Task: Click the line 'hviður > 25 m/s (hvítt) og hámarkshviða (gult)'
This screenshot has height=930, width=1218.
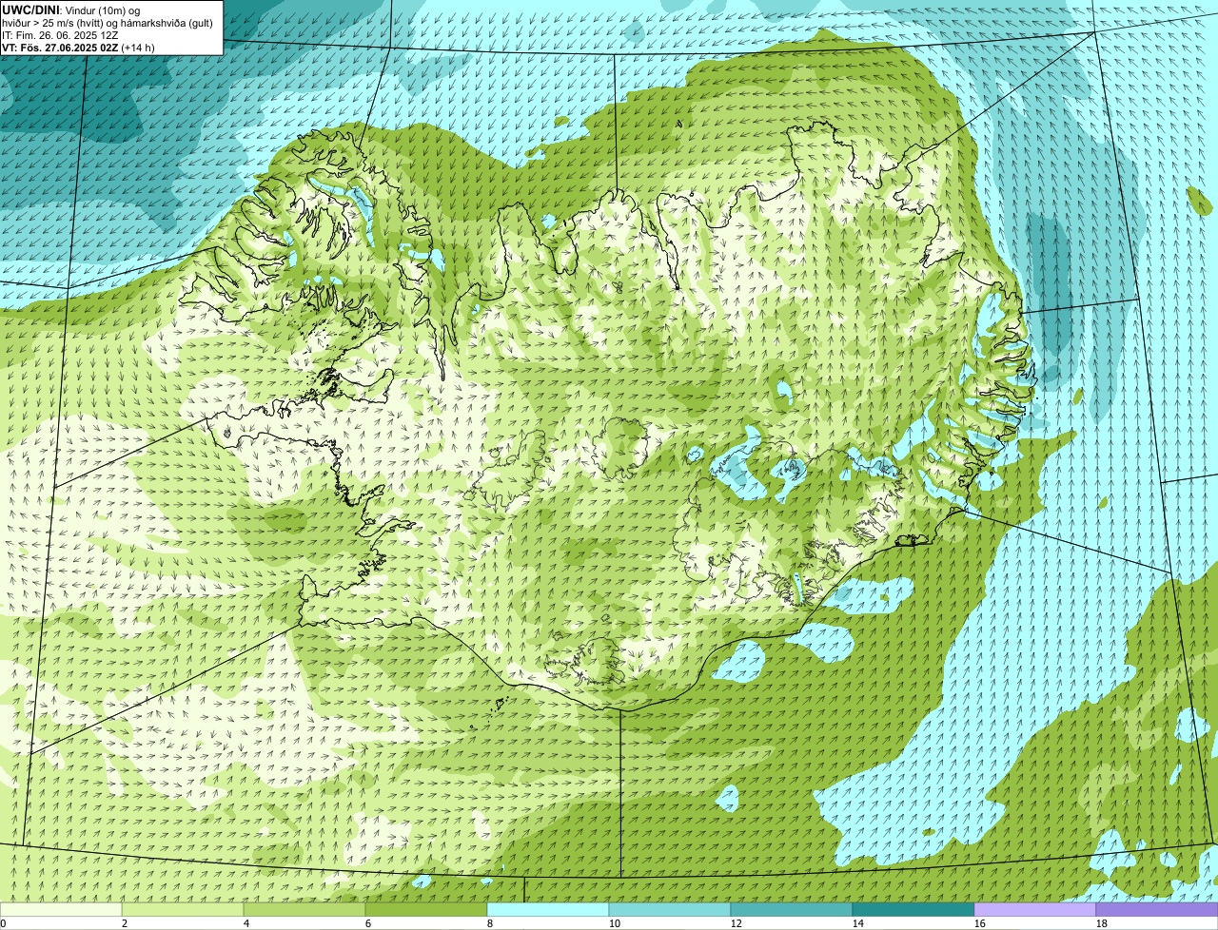Action: click(x=108, y=22)
